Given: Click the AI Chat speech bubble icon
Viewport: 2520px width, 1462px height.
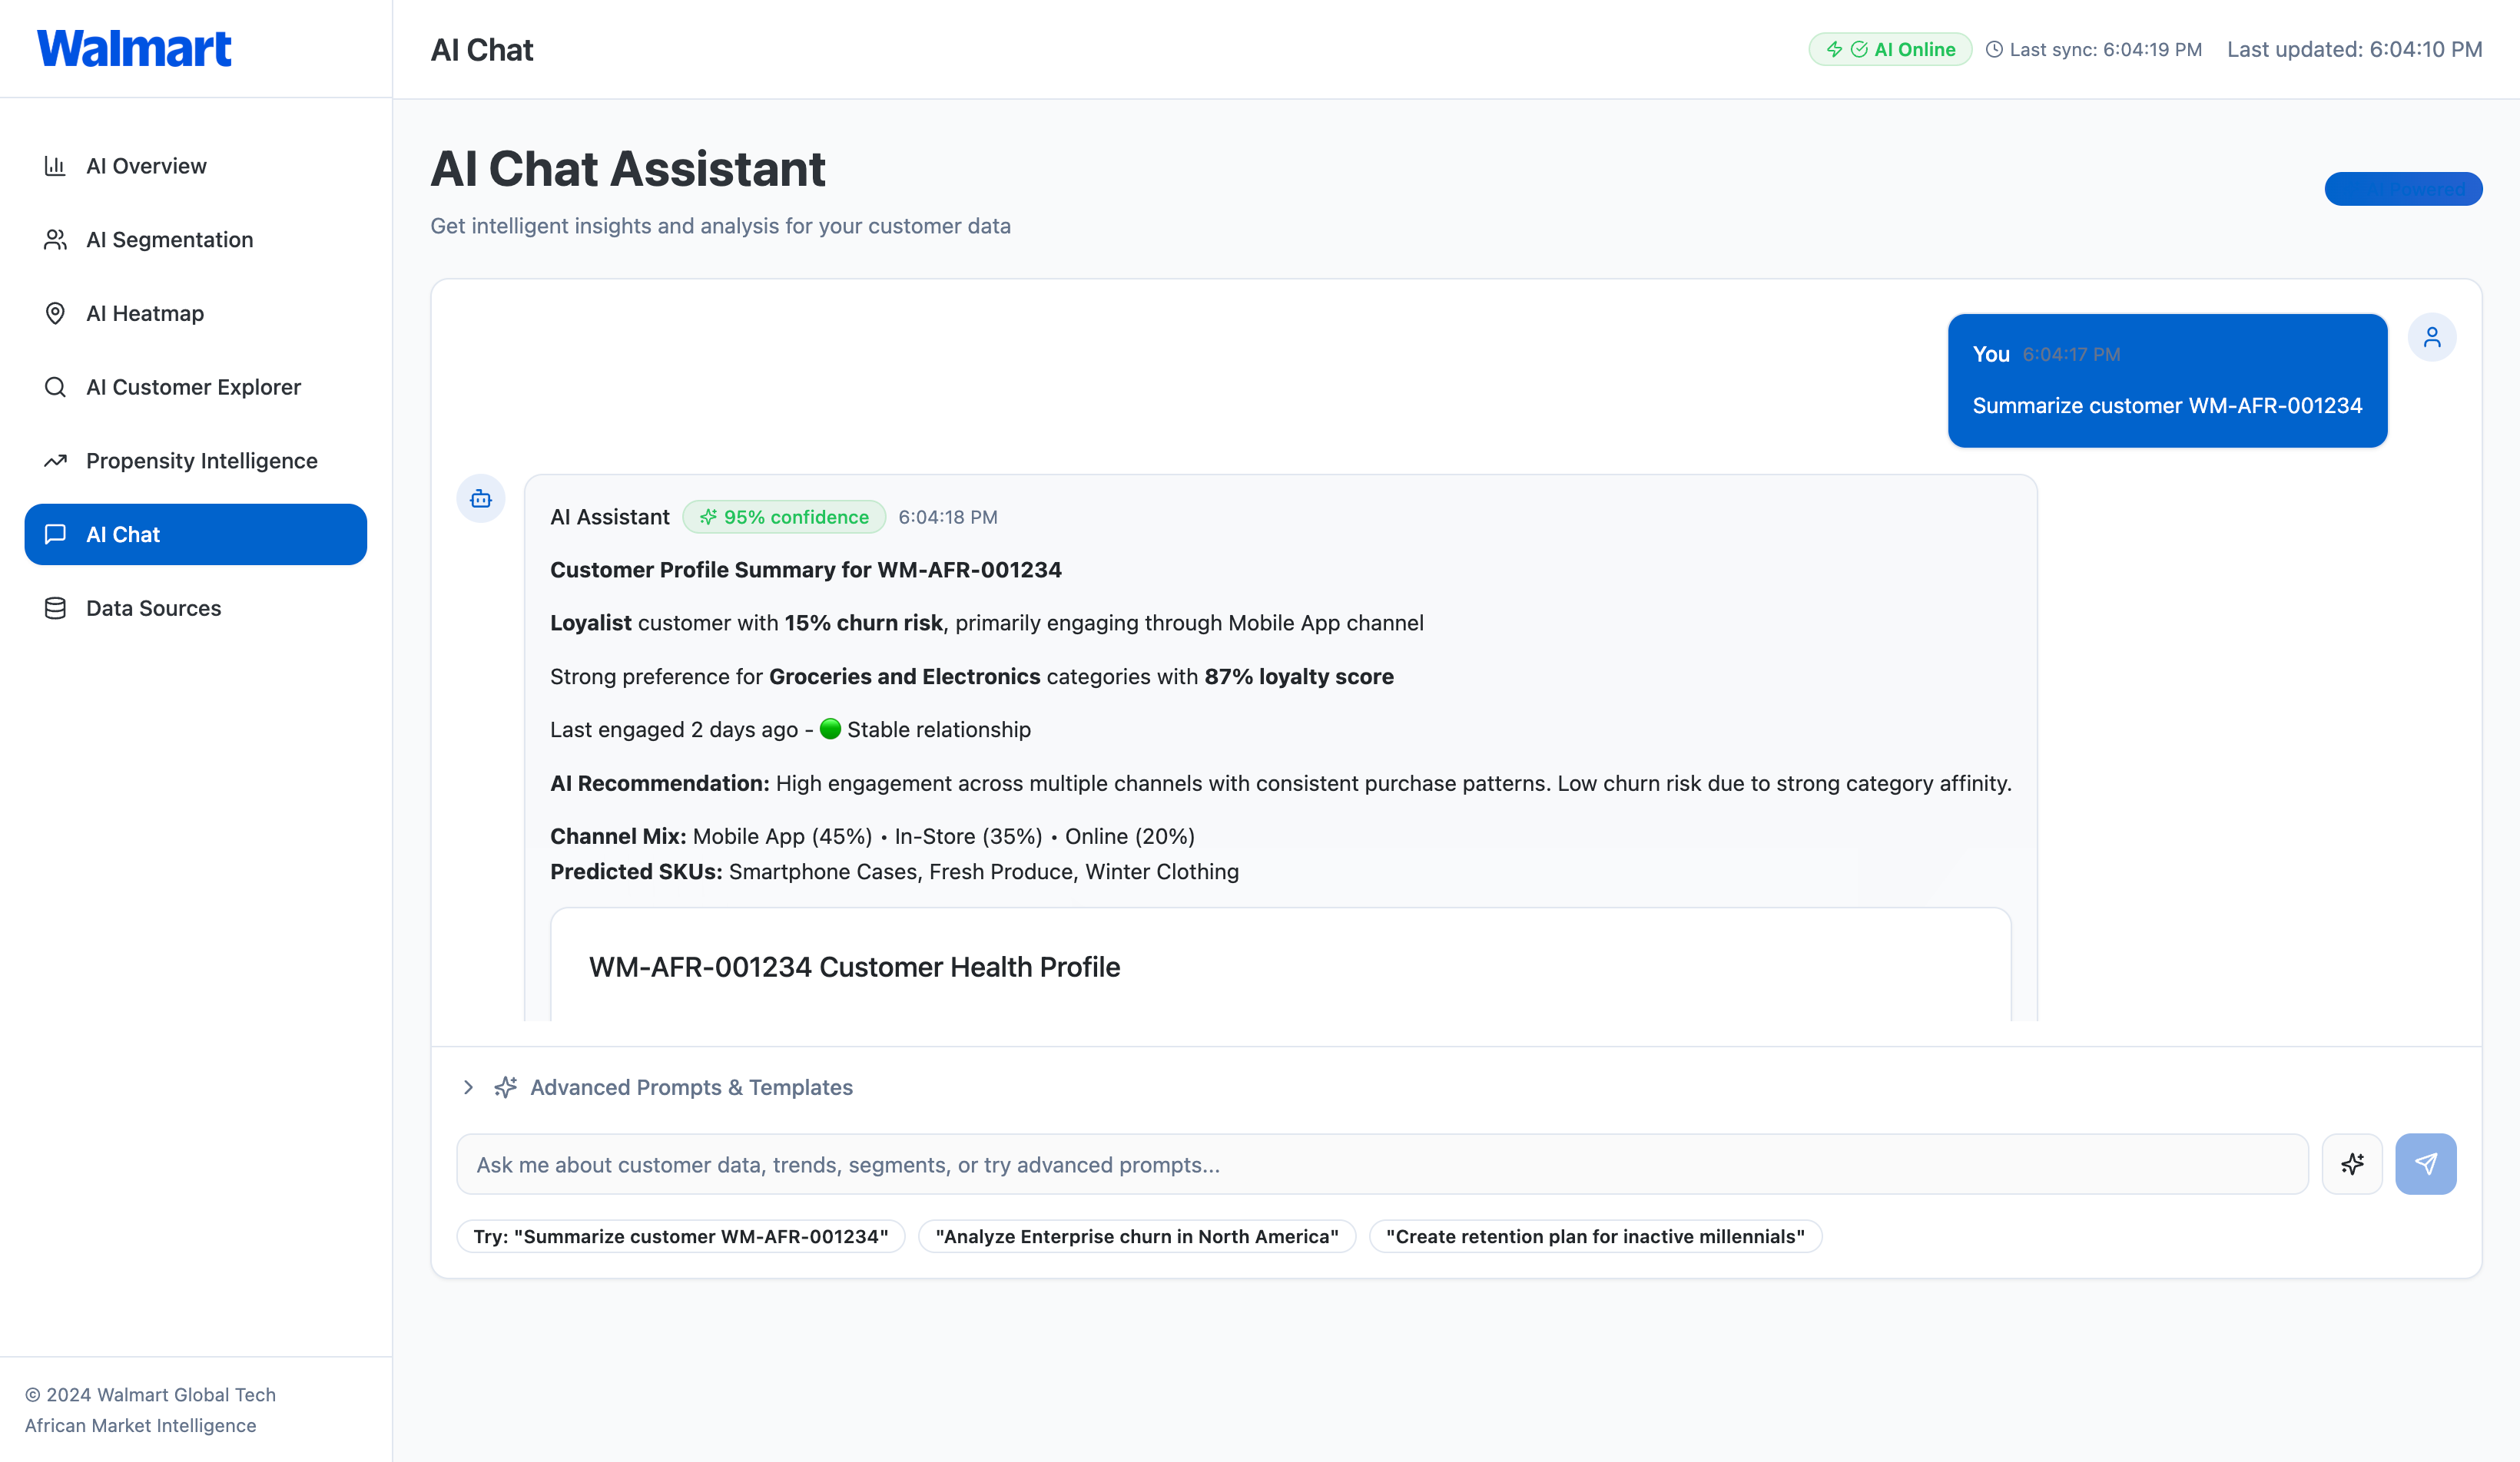Looking at the screenshot, I should click(x=55, y=534).
